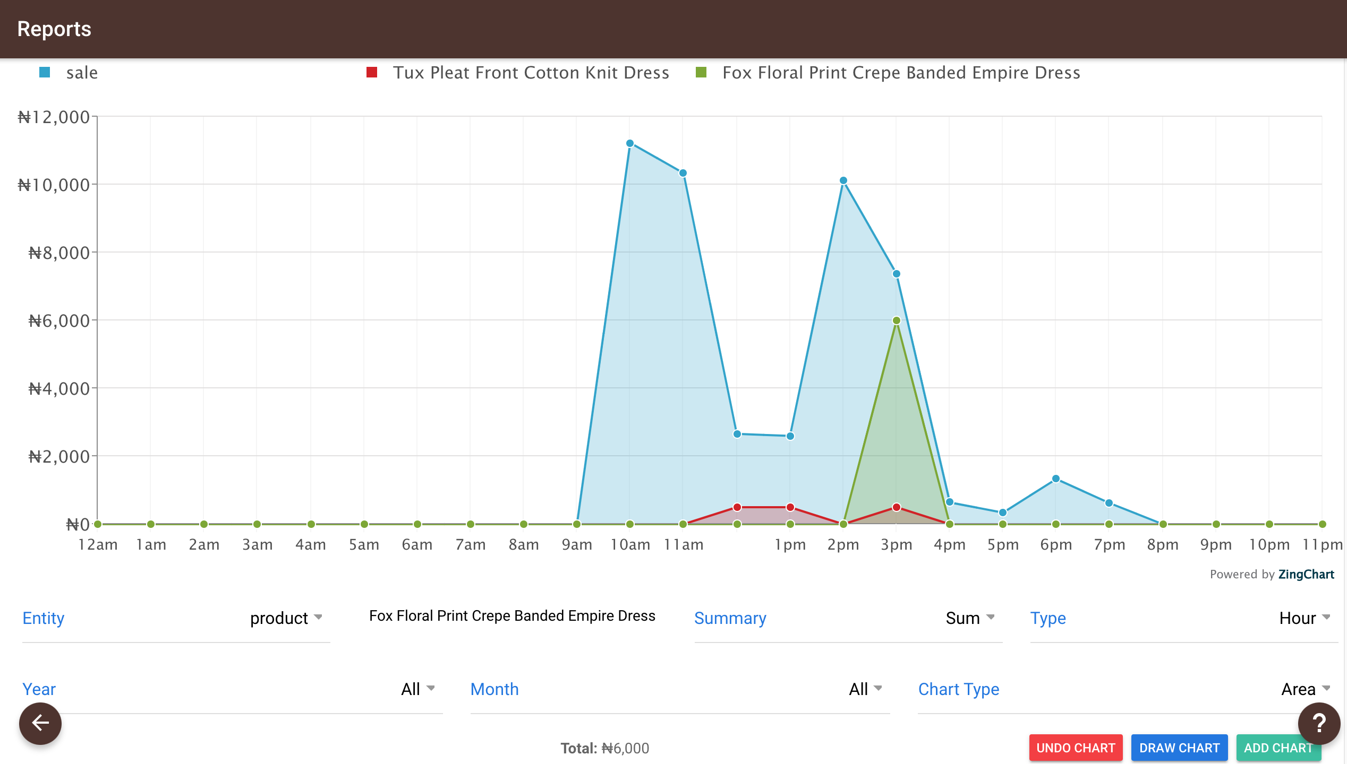Click the DRAW CHART button

click(x=1179, y=748)
